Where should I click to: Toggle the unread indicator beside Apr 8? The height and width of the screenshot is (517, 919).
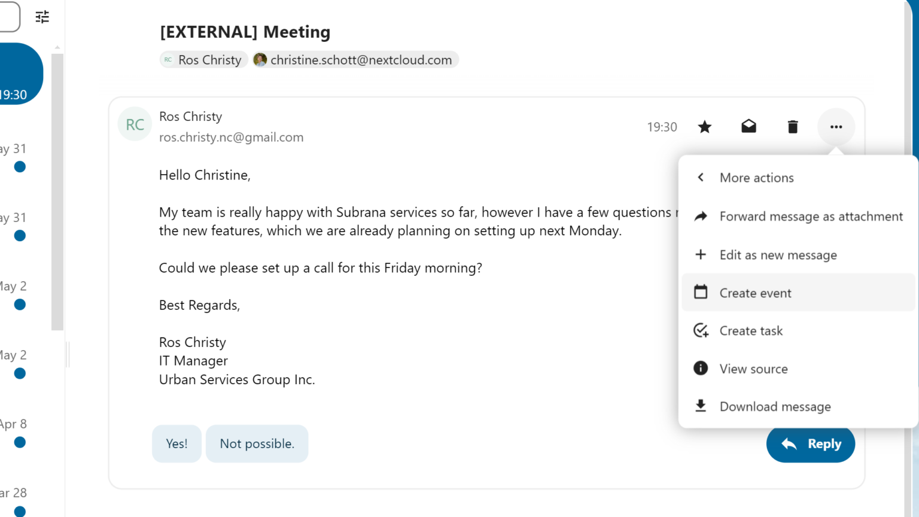point(20,442)
